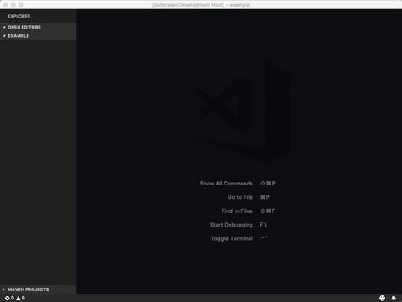Collapse the Open Editors section
The width and height of the screenshot is (402, 302).
(38, 27)
